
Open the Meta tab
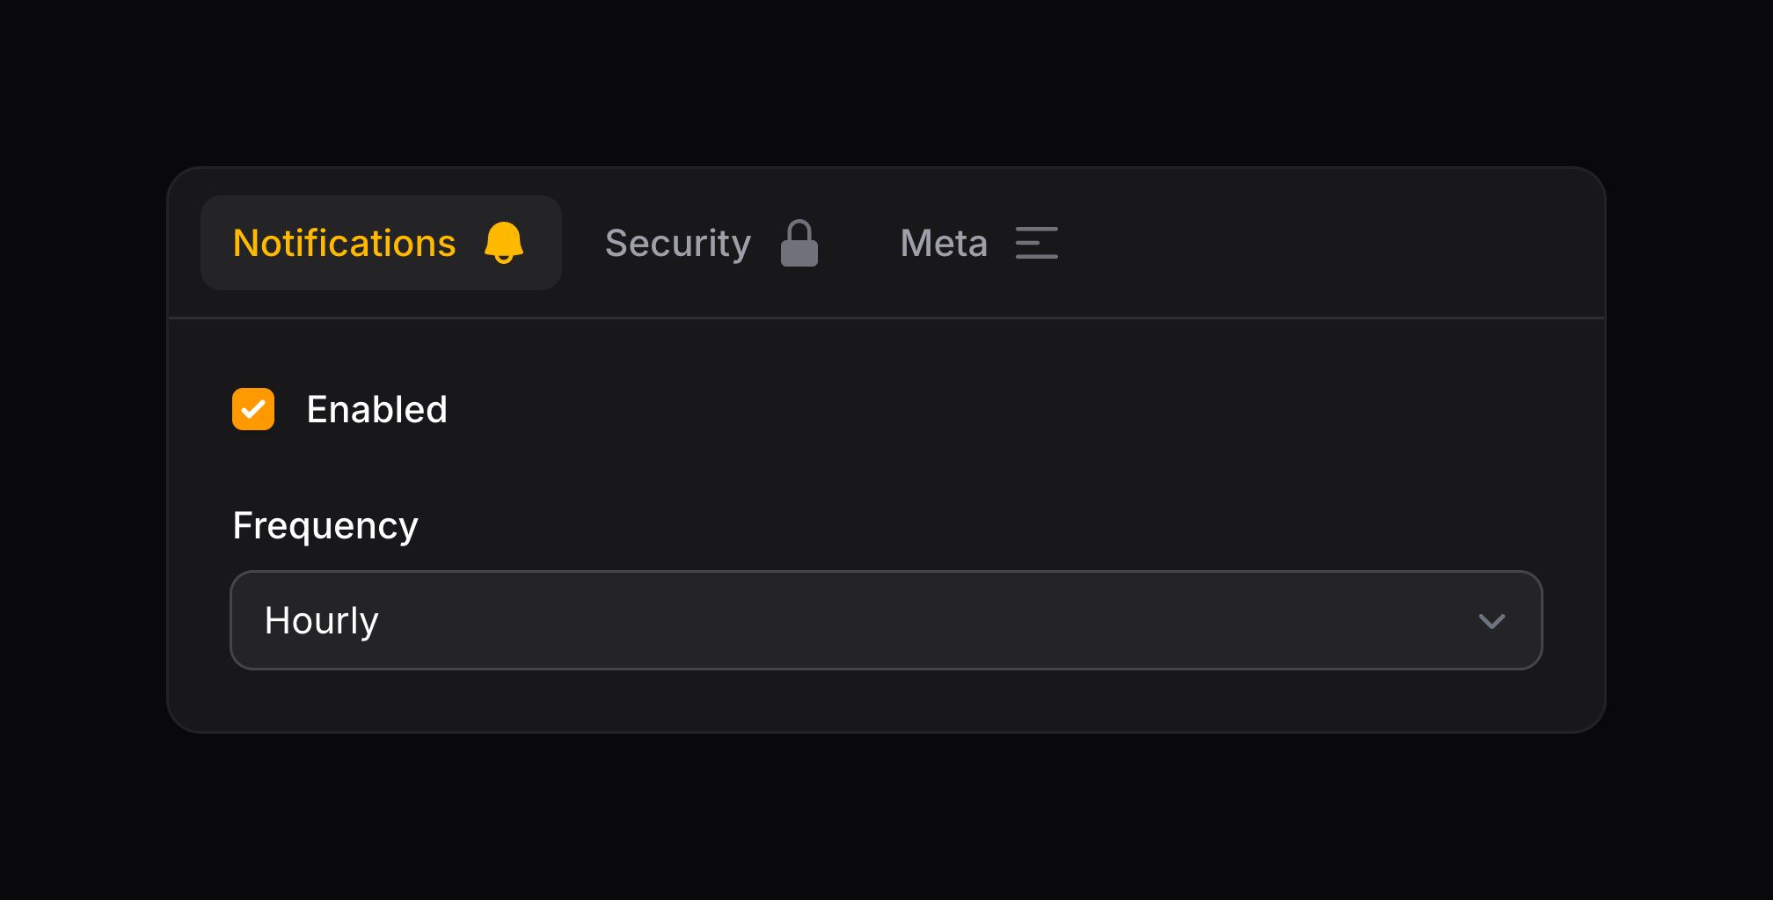(x=943, y=243)
